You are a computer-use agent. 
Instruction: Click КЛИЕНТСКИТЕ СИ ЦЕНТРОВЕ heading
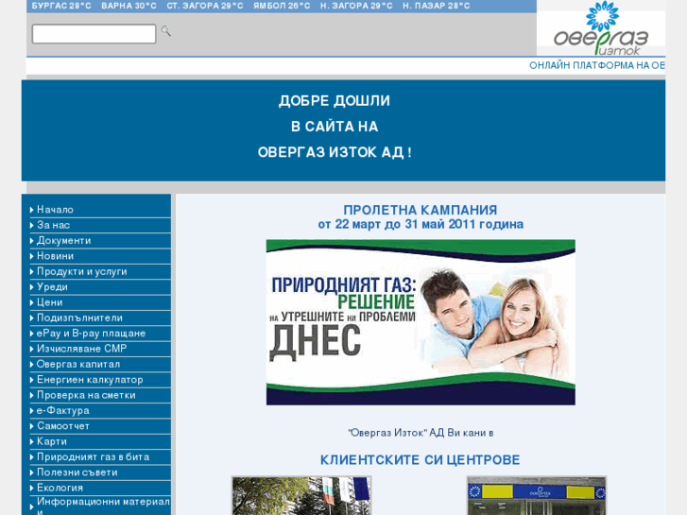[421, 460]
